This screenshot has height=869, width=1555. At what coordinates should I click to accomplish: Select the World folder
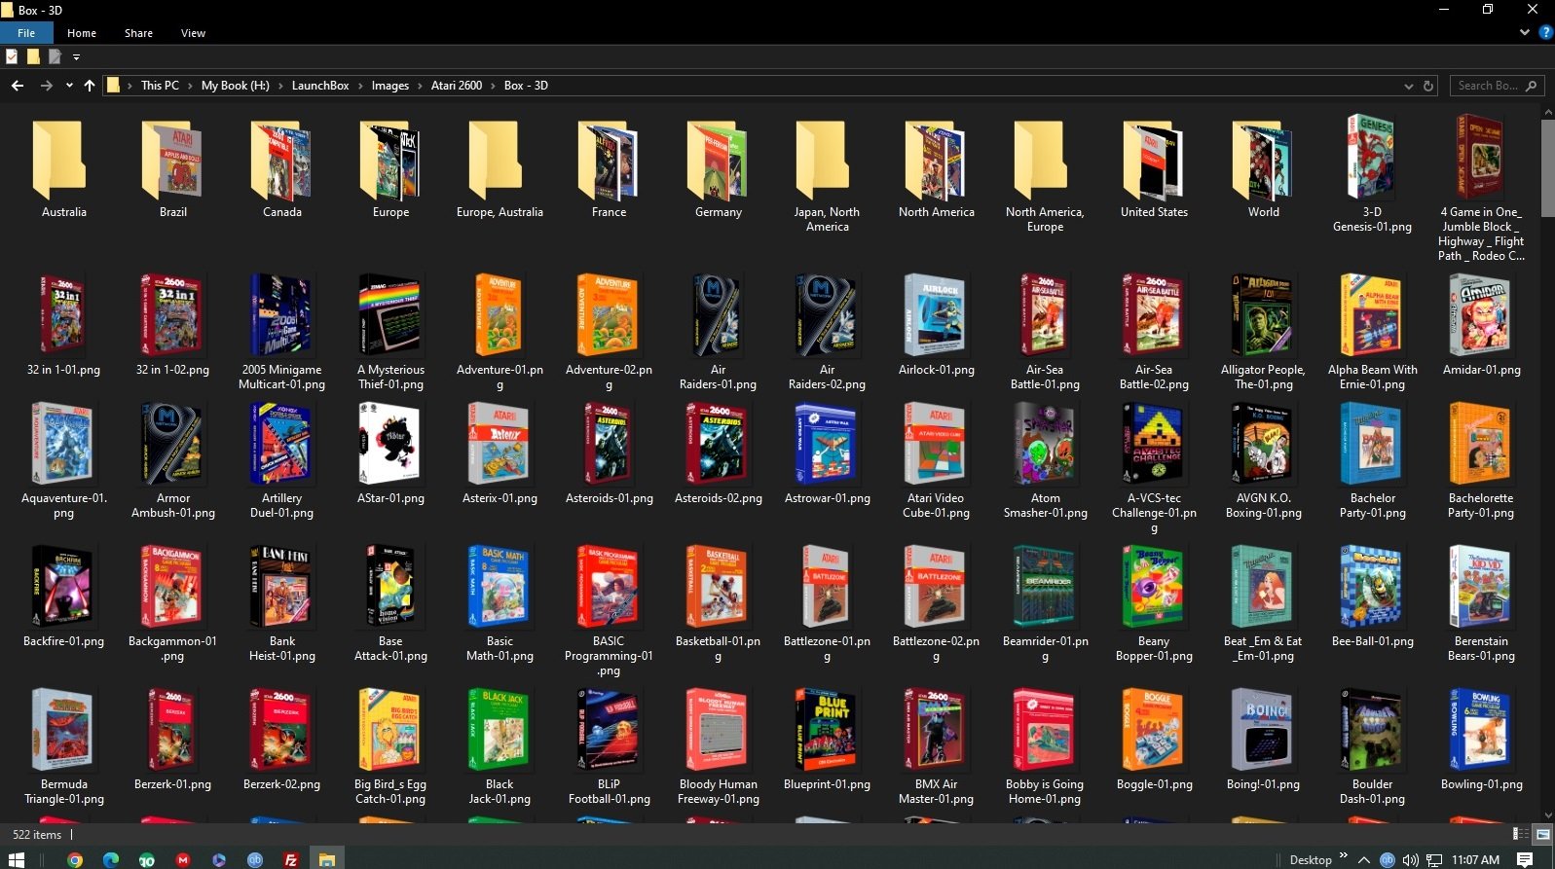point(1264,167)
